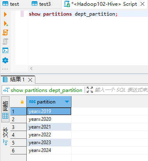
Task: Open the explain execution plan icon
Action: click(5, 41)
